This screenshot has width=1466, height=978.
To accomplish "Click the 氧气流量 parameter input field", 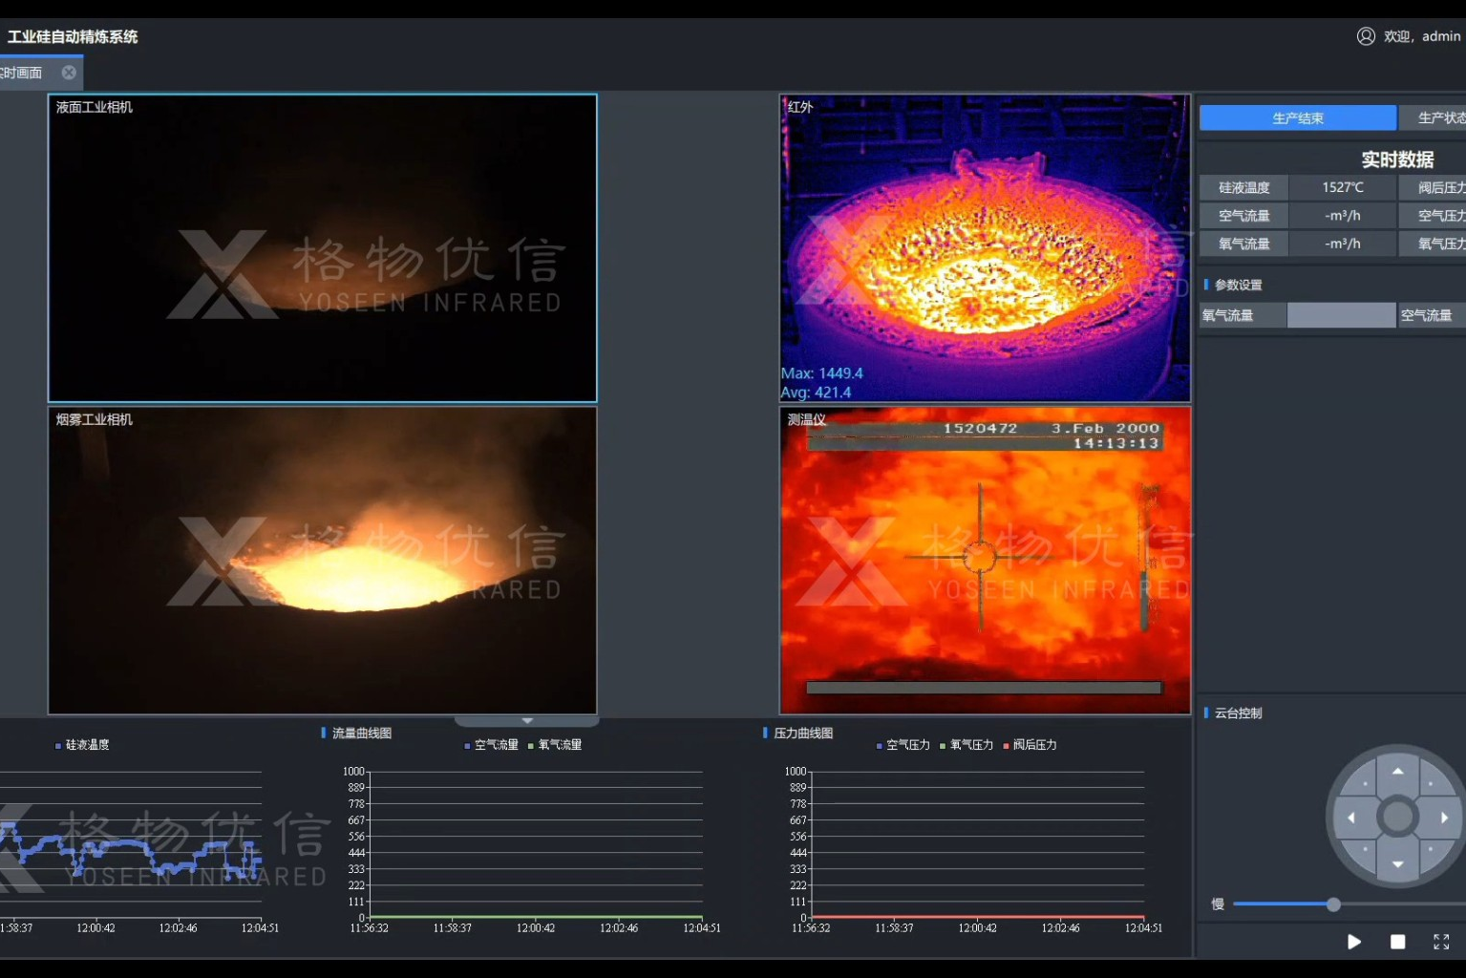I will click(x=1341, y=315).
